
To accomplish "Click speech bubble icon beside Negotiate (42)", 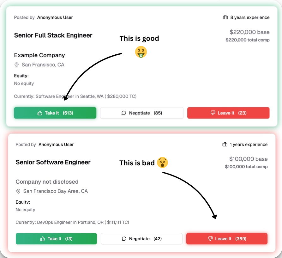I will coord(124,239).
